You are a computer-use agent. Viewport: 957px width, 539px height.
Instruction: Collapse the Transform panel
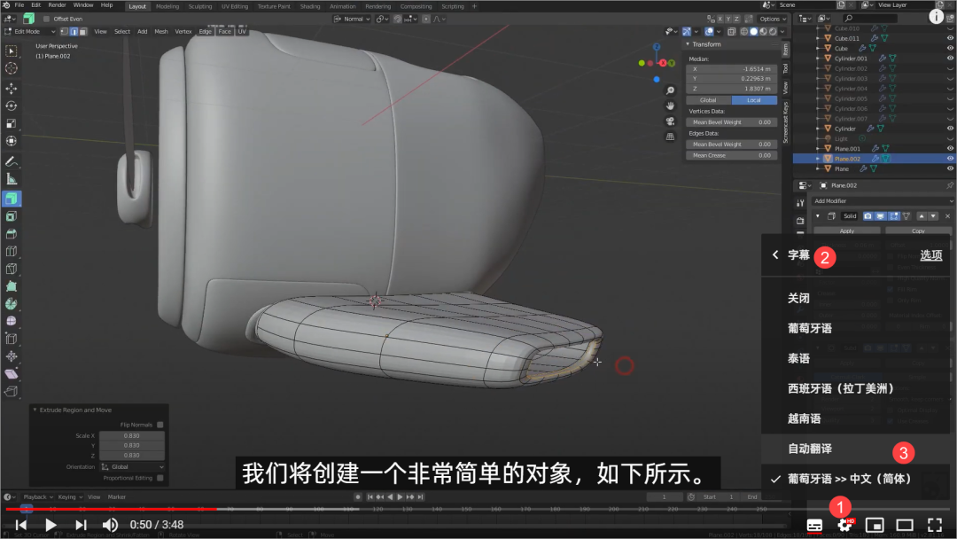(688, 44)
